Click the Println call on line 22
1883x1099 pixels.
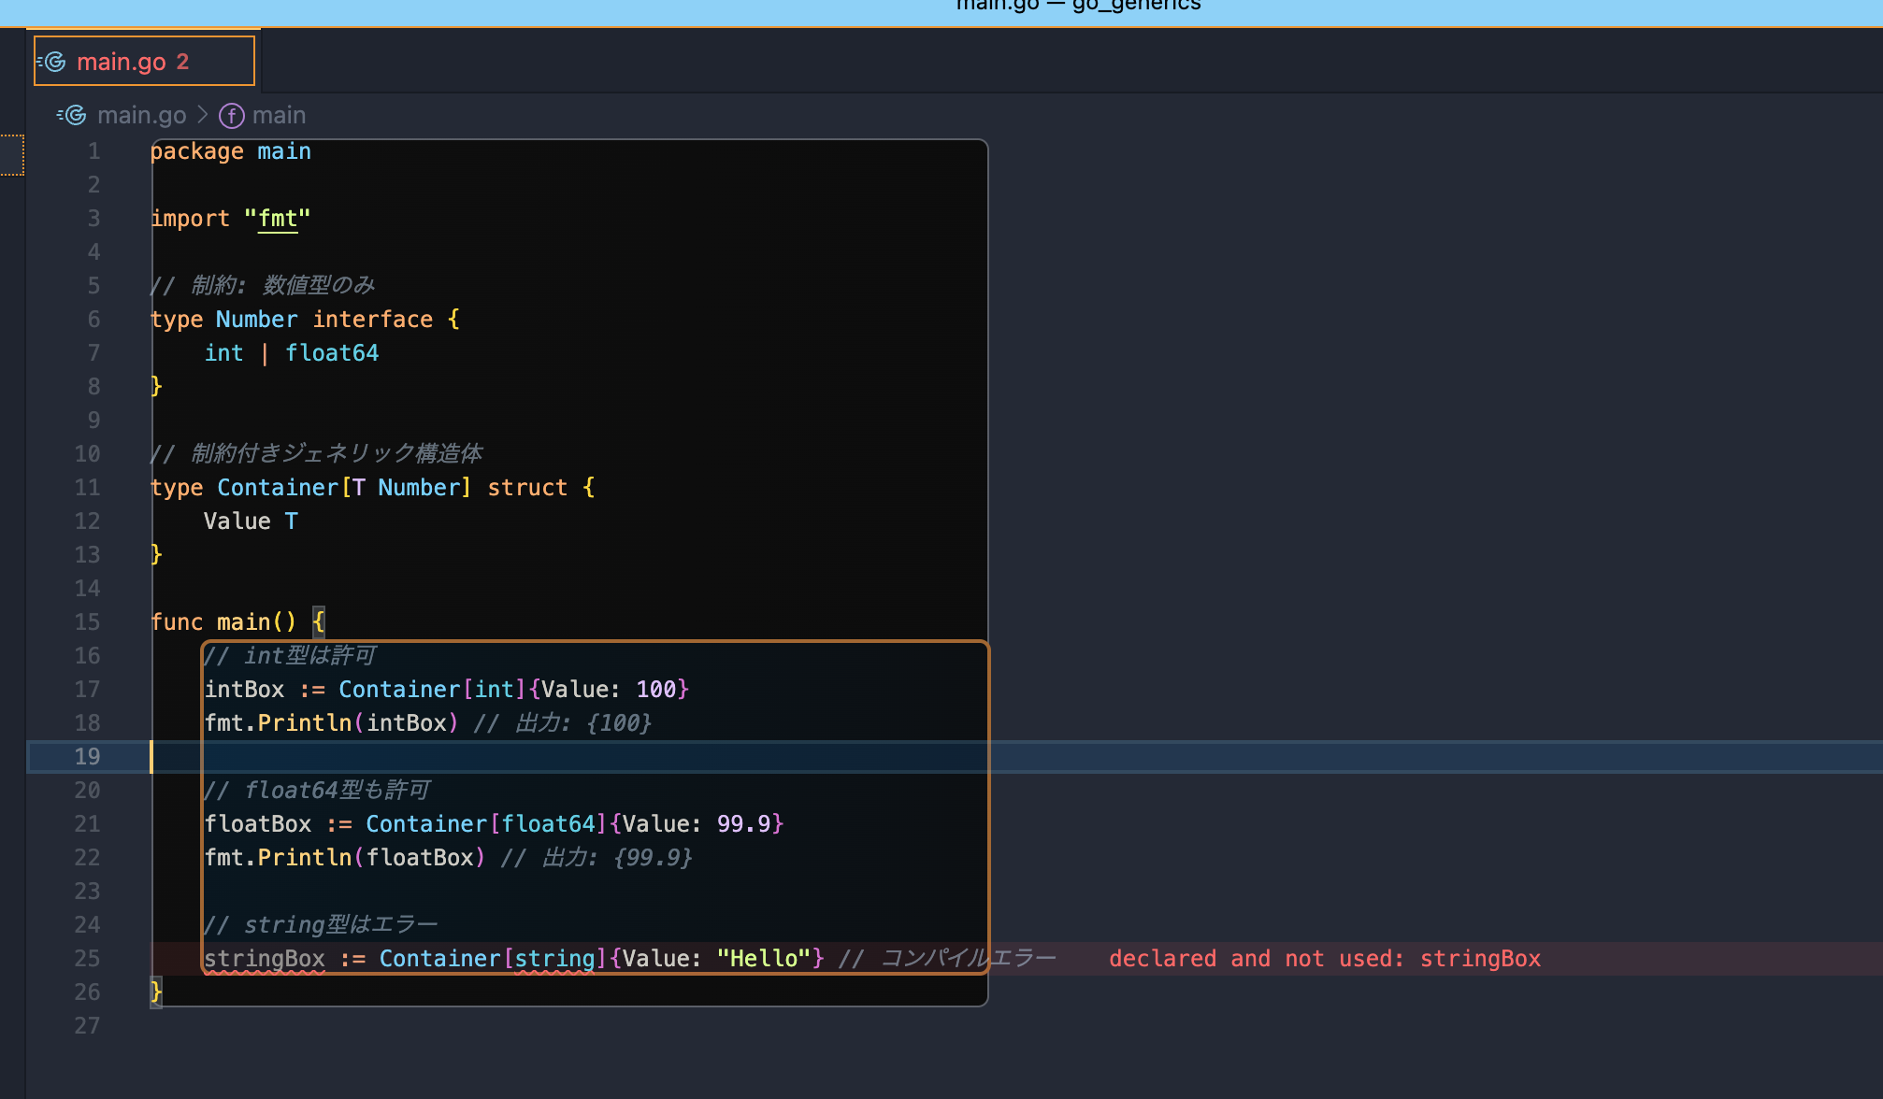[x=305, y=858]
